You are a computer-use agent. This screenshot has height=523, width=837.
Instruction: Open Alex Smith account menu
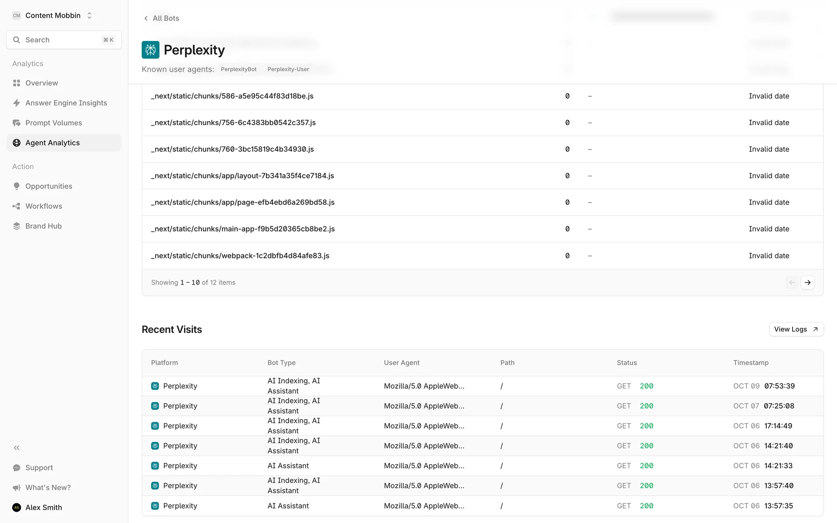point(44,507)
